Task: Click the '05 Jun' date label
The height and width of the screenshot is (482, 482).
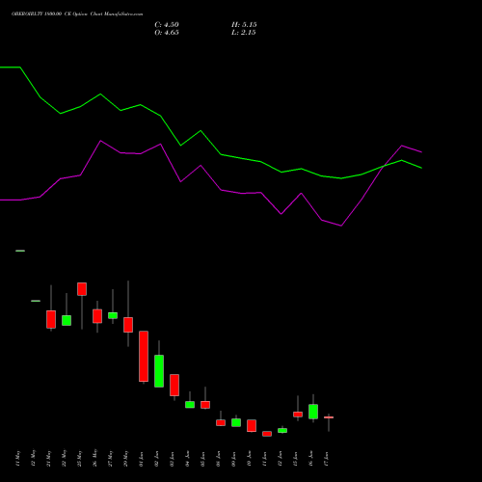Action: (x=202, y=459)
